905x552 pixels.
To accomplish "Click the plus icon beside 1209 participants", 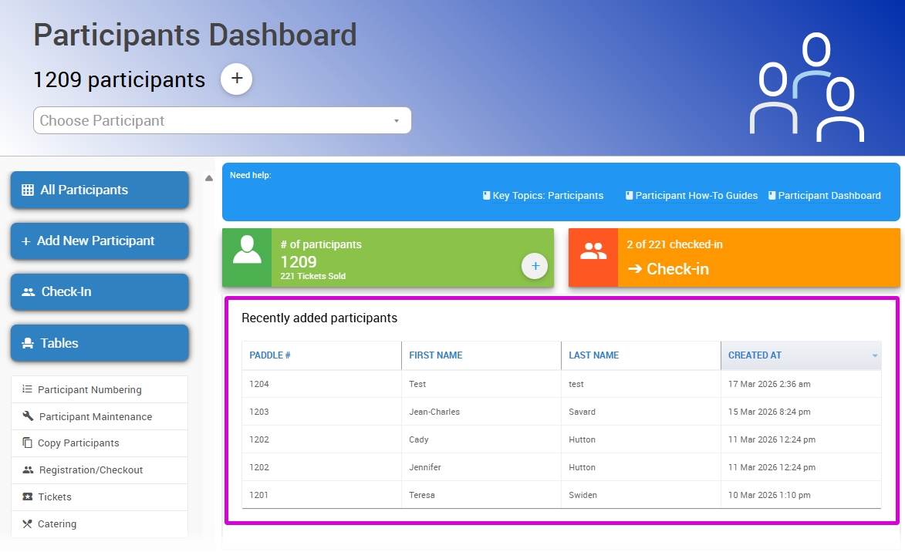I will (x=236, y=79).
